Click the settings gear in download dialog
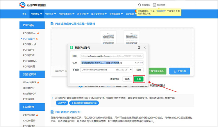Viewport: 218px width, 127px height. coord(139,47)
